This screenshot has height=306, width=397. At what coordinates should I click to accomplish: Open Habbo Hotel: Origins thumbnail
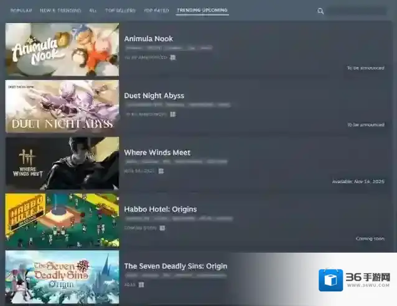(x=62, y=220)
